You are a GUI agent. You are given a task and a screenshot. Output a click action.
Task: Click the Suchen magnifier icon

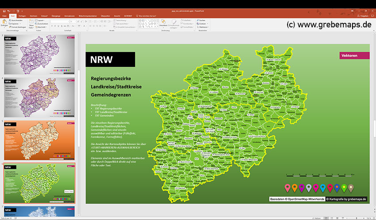(197, 20)
